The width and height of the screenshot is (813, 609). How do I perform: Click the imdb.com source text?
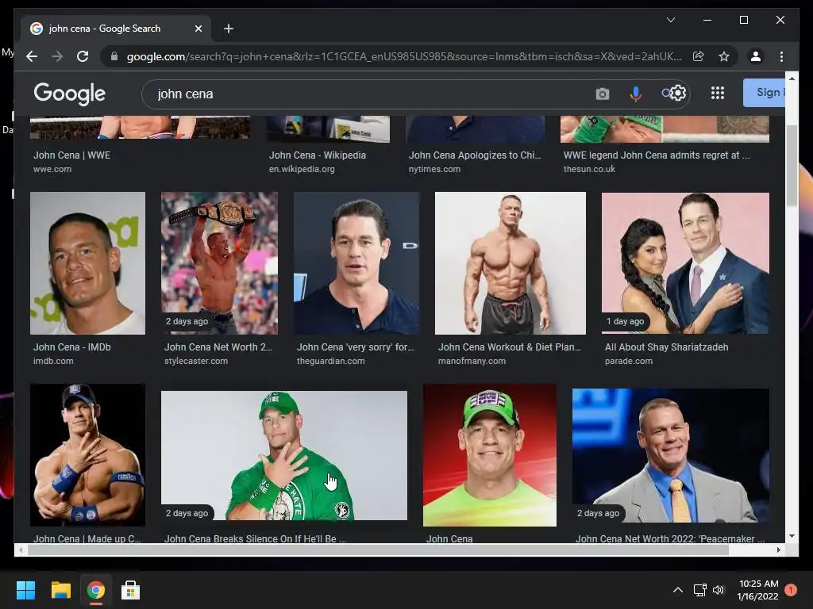(x=53, y=361)
